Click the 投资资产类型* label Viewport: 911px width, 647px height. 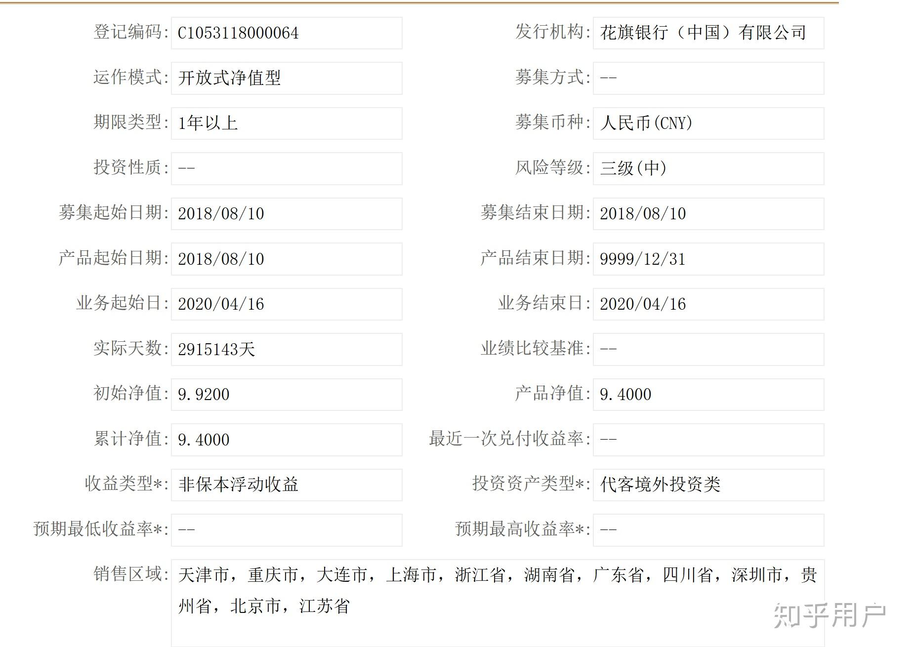(x=531, y=484)
